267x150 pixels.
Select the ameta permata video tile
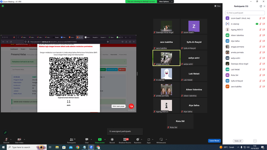point(166,90)
